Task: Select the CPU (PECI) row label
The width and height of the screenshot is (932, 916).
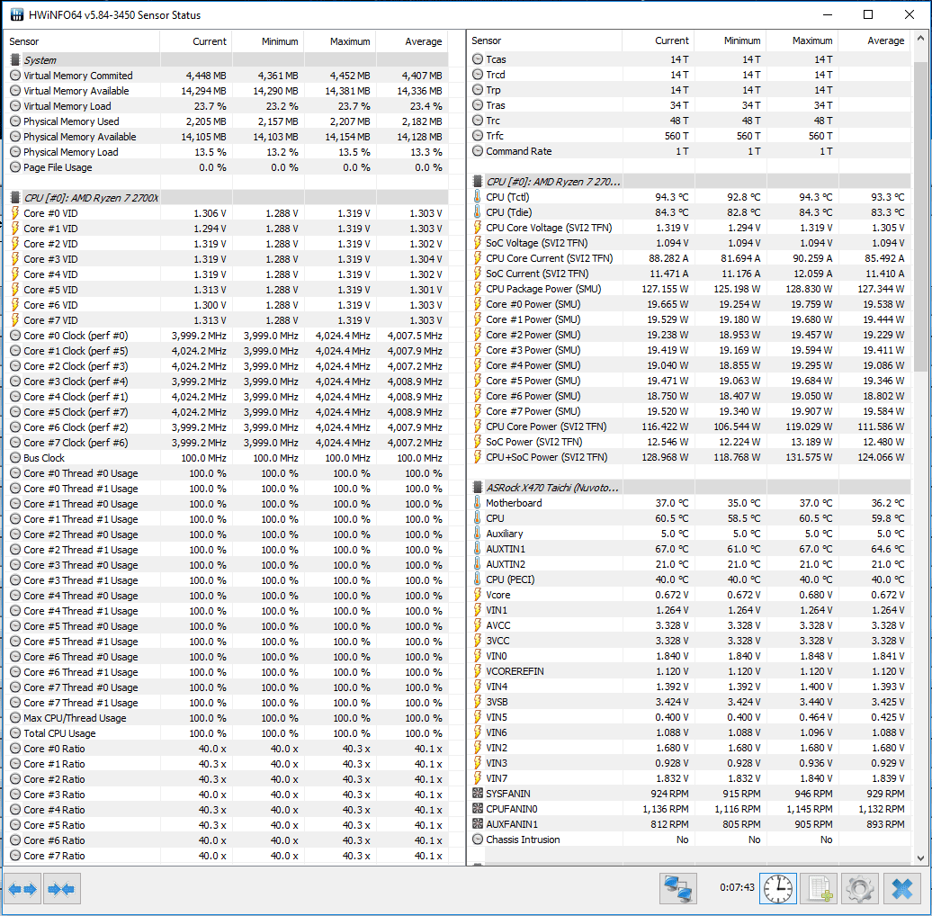Action: tap(510, 579)
